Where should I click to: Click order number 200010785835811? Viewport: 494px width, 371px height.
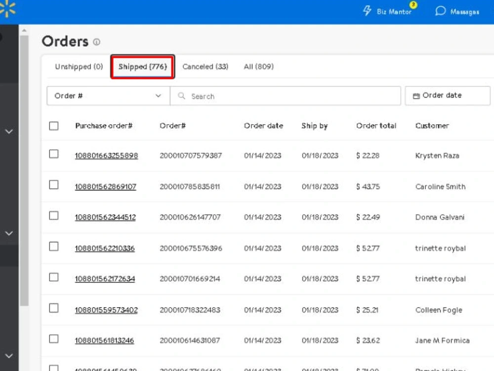[190, 187]
